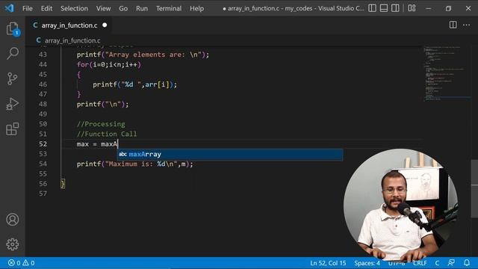This screenshot has width=478, height=269.
Task: Open the Edit menu
Action: [x=46, y=8]
